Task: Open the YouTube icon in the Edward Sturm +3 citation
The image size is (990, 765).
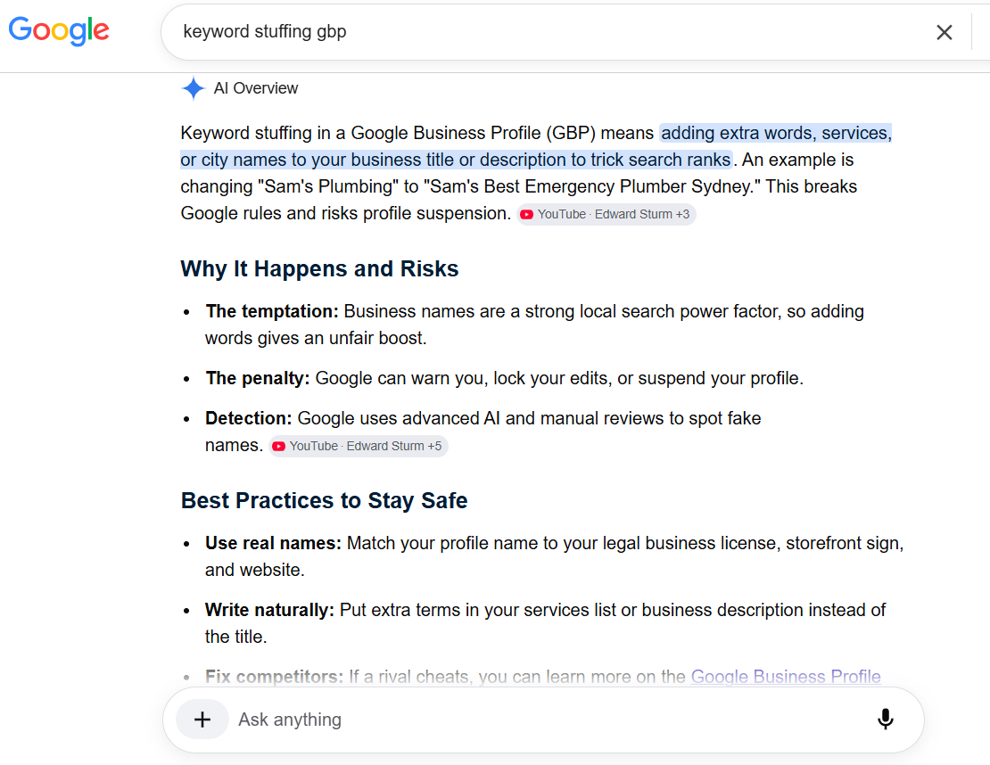Action: tap(526, 215)
